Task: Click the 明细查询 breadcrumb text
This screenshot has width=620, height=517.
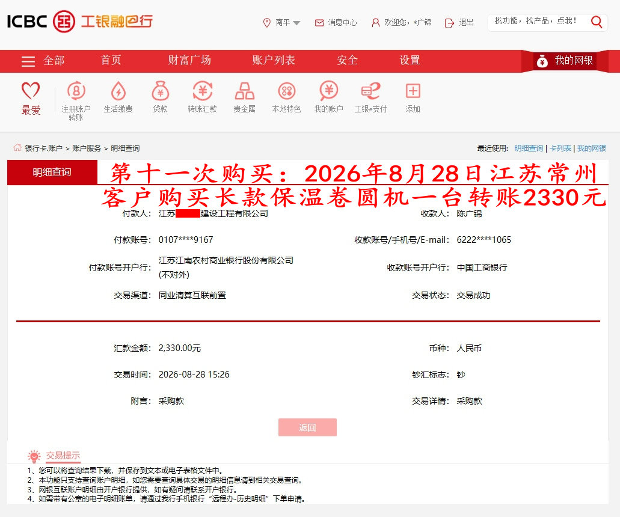Action: 125,148
